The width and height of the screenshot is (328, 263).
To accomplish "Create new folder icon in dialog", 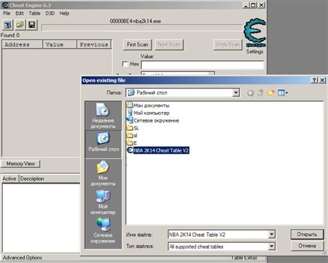I will click(x=271, y=93).
